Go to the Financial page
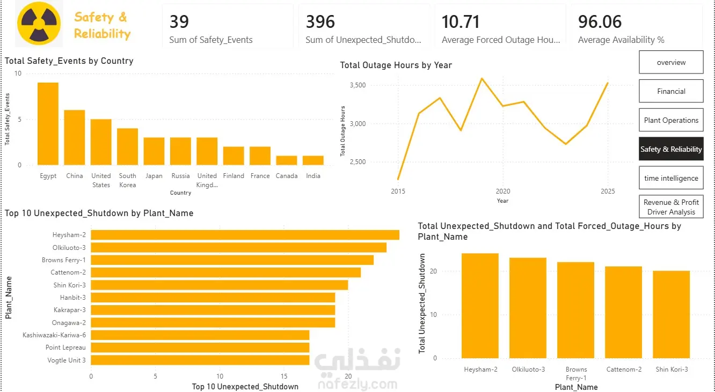715x392 pixels. pyautogui.click(x=671, y=91)
